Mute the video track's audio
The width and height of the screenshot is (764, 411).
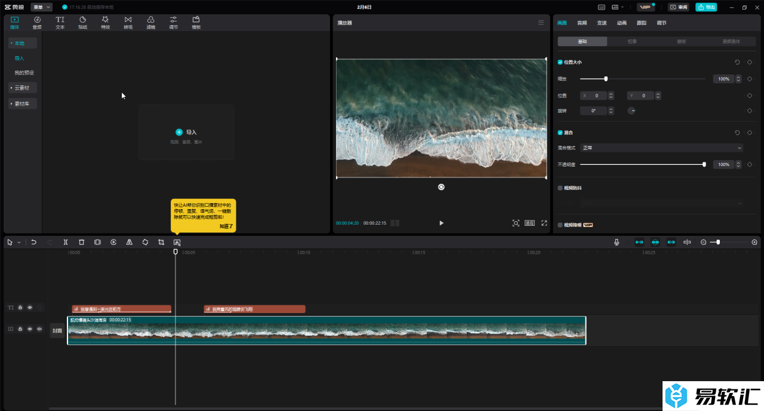39,329
